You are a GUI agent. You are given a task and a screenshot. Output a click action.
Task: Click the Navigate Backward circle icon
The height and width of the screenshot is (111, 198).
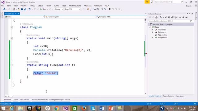coord(4,9)
